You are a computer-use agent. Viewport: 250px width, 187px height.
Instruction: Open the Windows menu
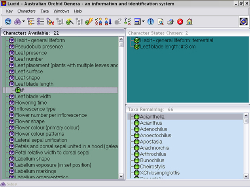61,11
